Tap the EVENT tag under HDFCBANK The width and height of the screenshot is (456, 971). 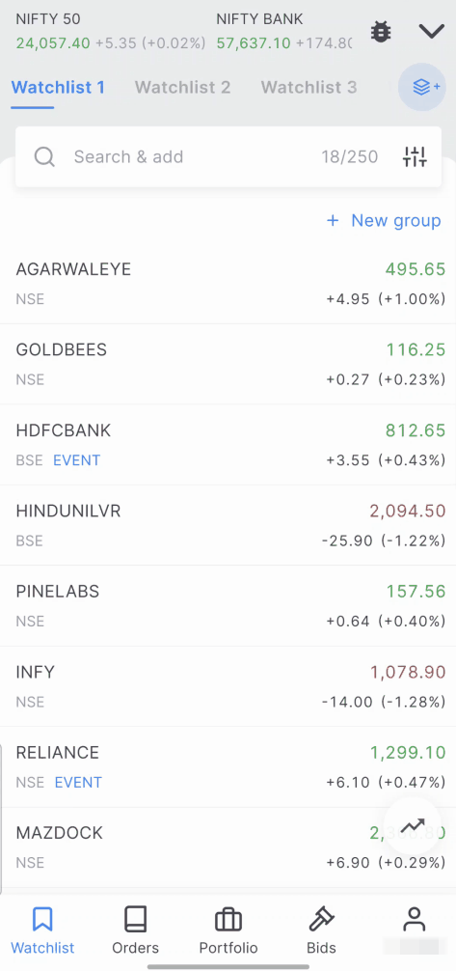coord(77,460)
